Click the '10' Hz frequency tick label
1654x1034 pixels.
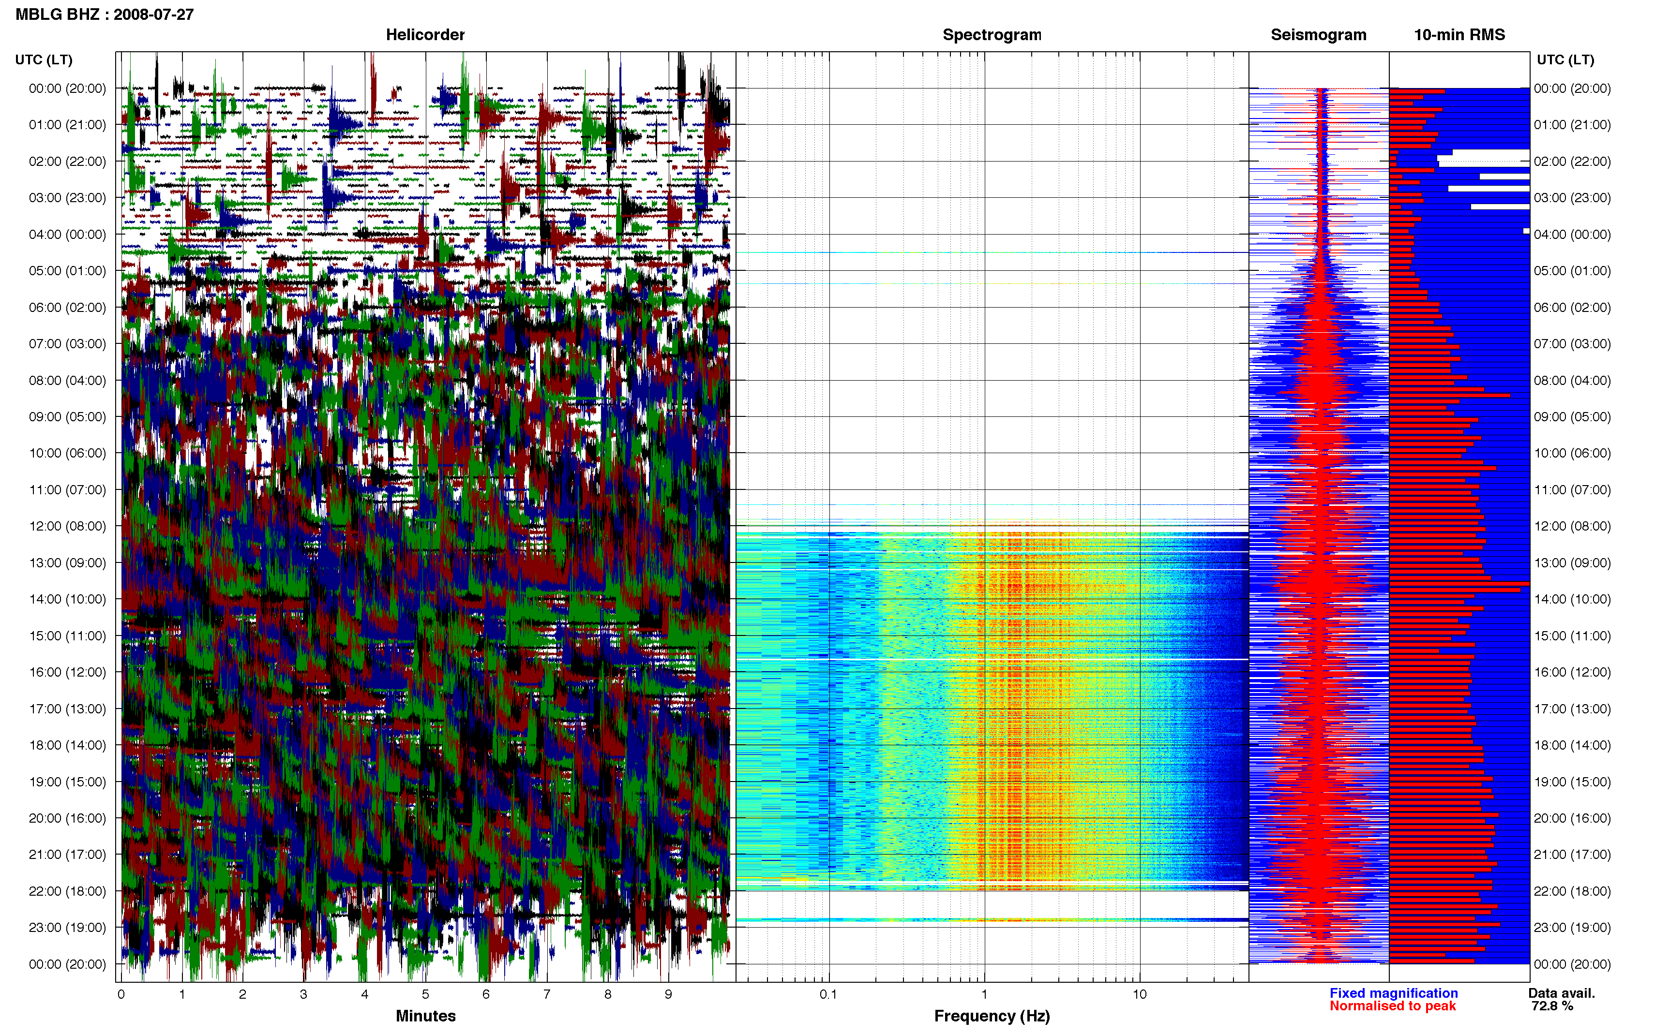click(x=1140, y=994)
